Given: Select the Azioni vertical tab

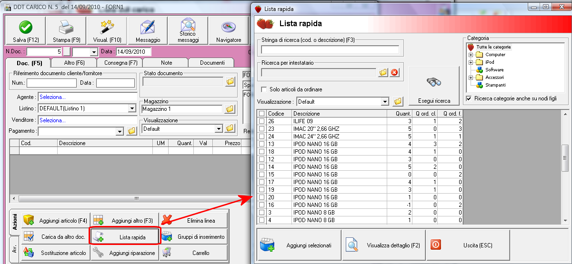Looking at the screenshot, I should pyautogui.click(x=15, y=222).
